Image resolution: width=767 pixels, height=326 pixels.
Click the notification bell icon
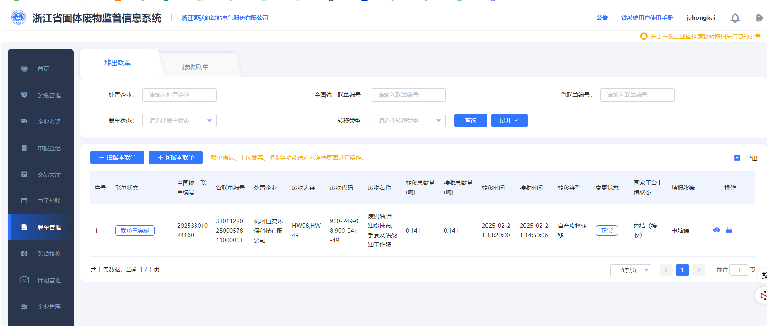[x=735, y=18]
